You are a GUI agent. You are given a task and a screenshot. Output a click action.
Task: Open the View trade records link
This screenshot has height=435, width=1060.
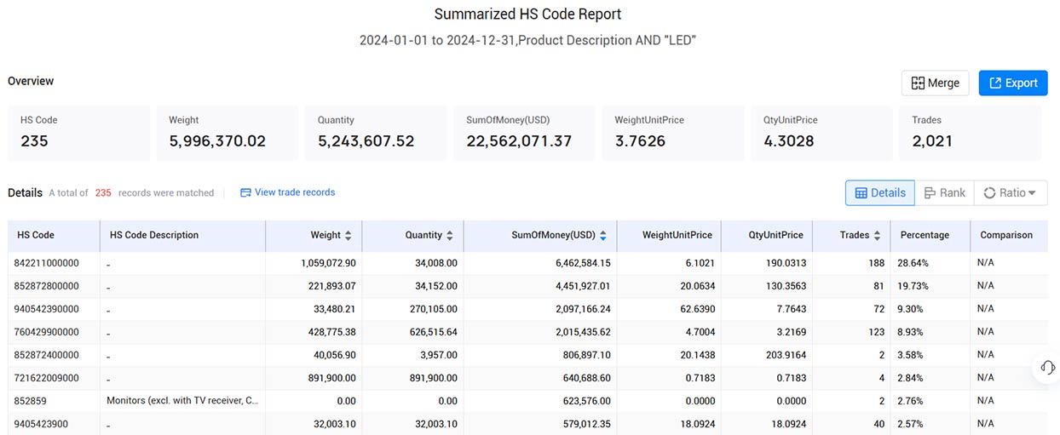pyautogui.click(x=287, y=192)
